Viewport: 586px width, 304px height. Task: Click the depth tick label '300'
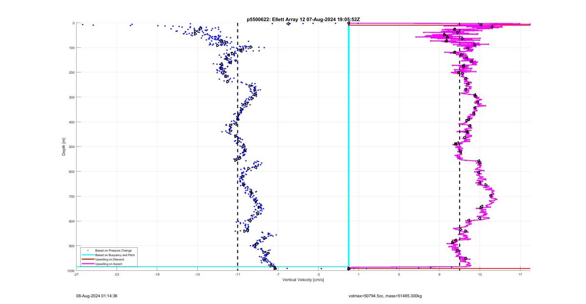pyautogui.click(x=71, y=97)
